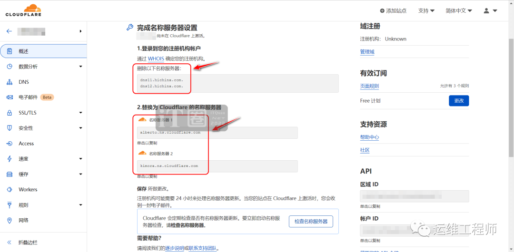This screenshot has height=252, width=514.
Task: Click the DNS network icon
Action: (x=10, y=82)
